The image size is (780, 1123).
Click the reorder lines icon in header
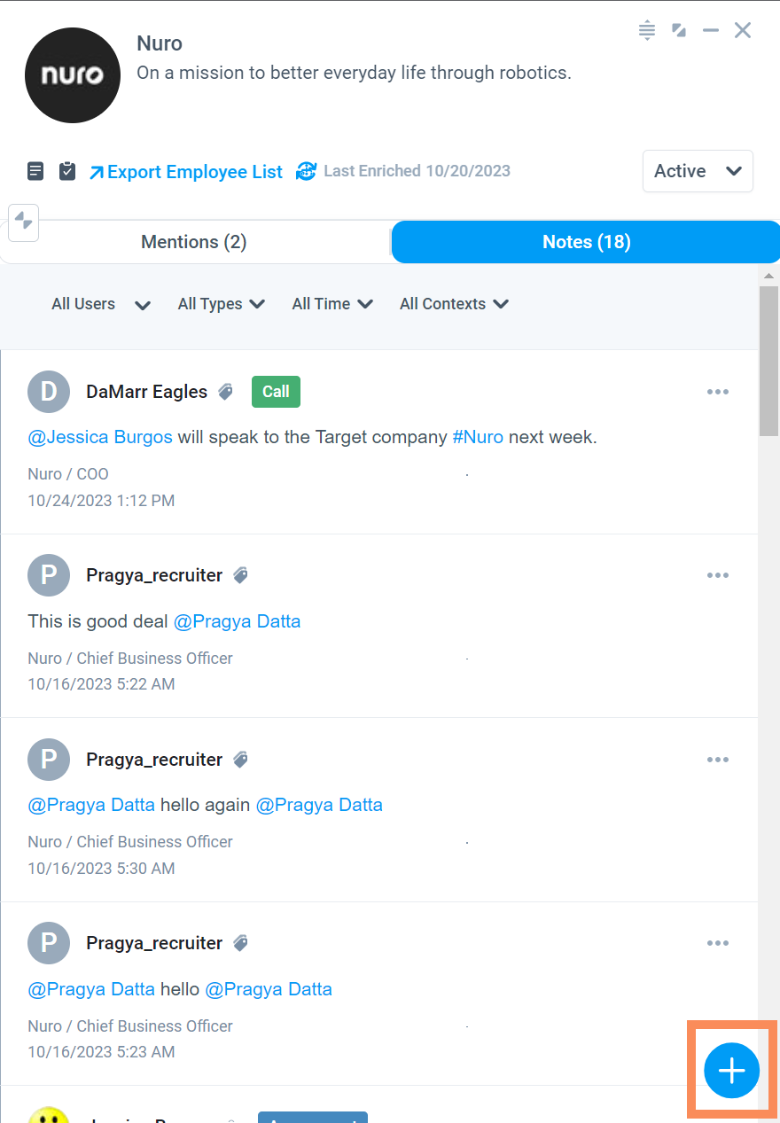(x=647, y=30)
